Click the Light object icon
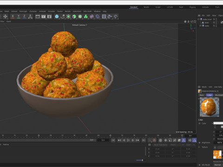Viewport: 223px width, 167px height. pyautogui.click(x=116, y=16)
